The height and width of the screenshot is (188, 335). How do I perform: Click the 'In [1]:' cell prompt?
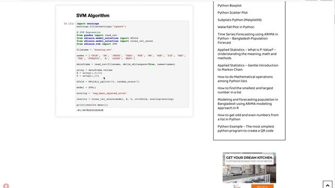coord(69,23)
